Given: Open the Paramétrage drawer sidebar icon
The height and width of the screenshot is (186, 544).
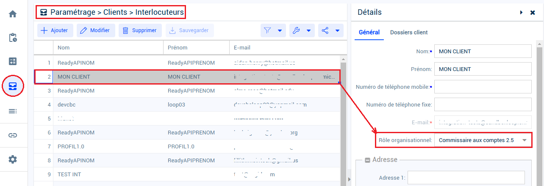Looking at the screenshot, I should tap(13, 86).
